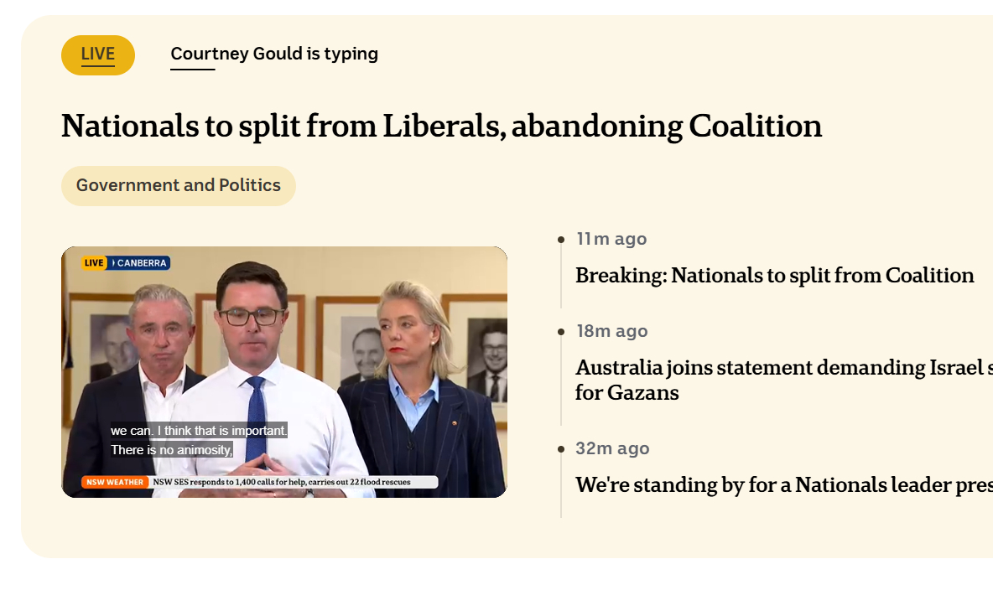The width and height of the screenshot is (993, 590).
Task: Click the 11m ago timestamp
Action: pyautogui.click(x=611, y=239)
